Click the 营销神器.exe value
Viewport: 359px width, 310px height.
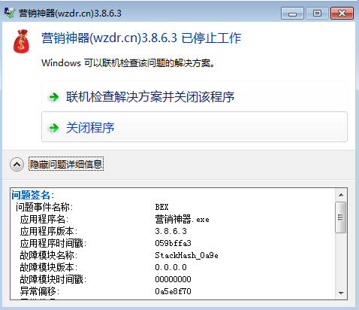pos(182,220)
